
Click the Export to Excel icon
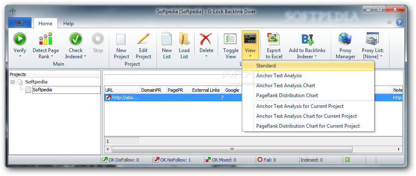click(274, 39)
